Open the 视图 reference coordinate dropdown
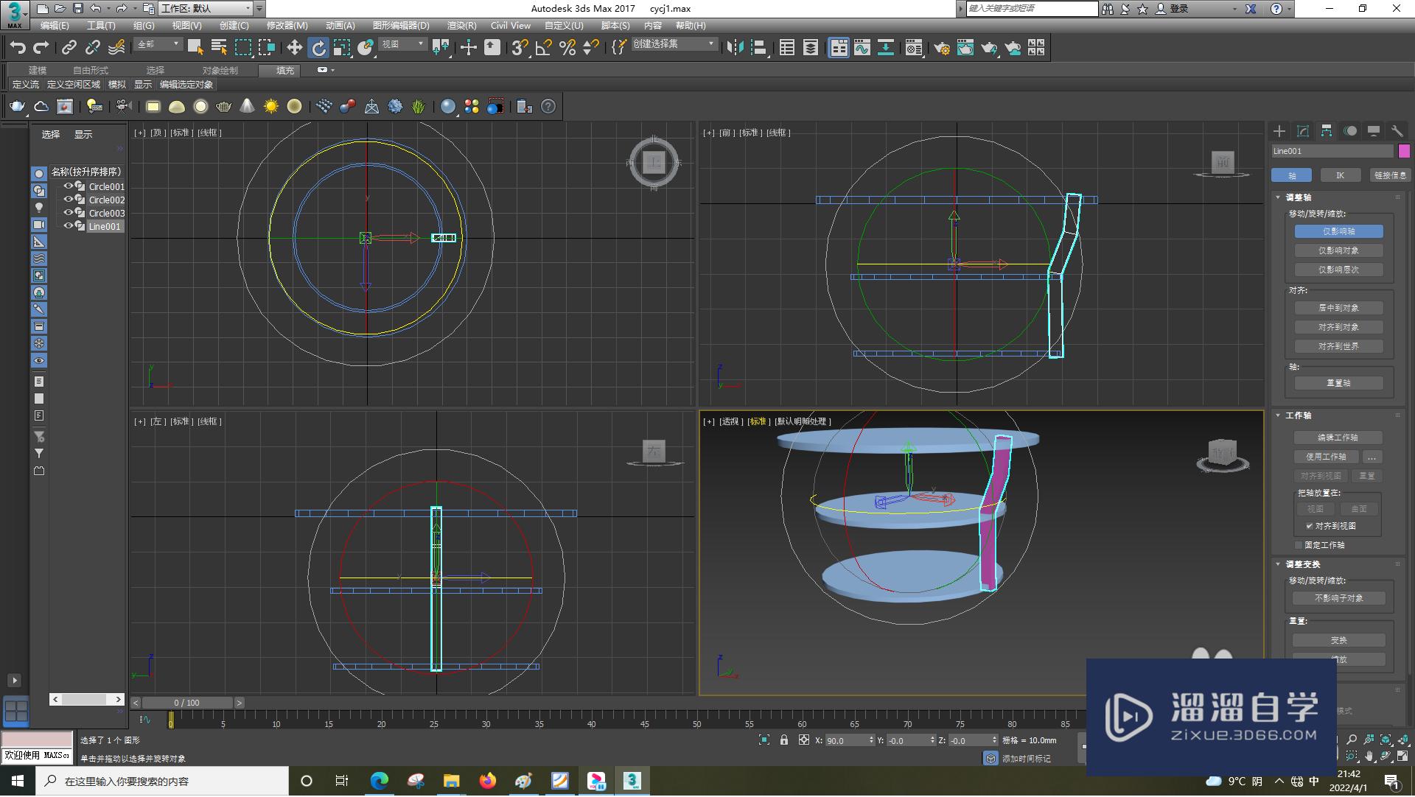Screen dimensions: 1415x797 [402, 44]
